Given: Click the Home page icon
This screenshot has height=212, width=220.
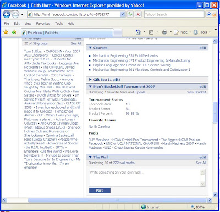Looking at the screenshot, I should 138,32.
